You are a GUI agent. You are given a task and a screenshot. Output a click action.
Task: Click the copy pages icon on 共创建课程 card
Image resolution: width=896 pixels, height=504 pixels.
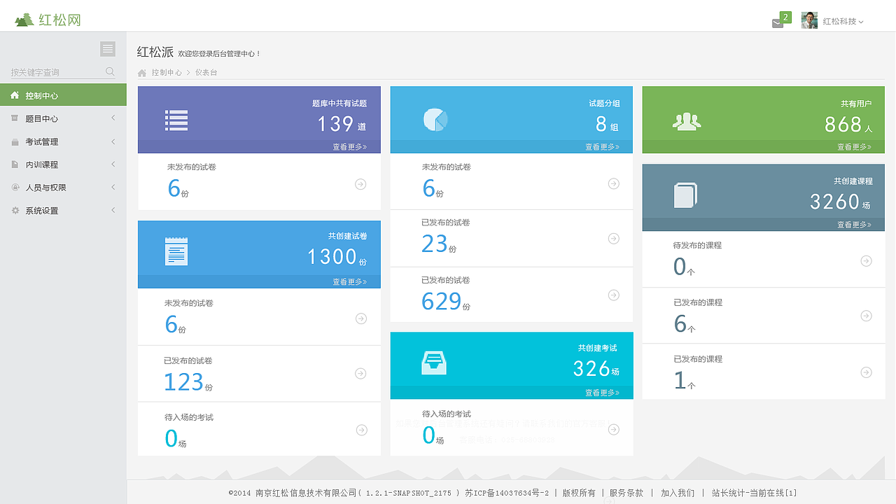click(x=686, y=195)
